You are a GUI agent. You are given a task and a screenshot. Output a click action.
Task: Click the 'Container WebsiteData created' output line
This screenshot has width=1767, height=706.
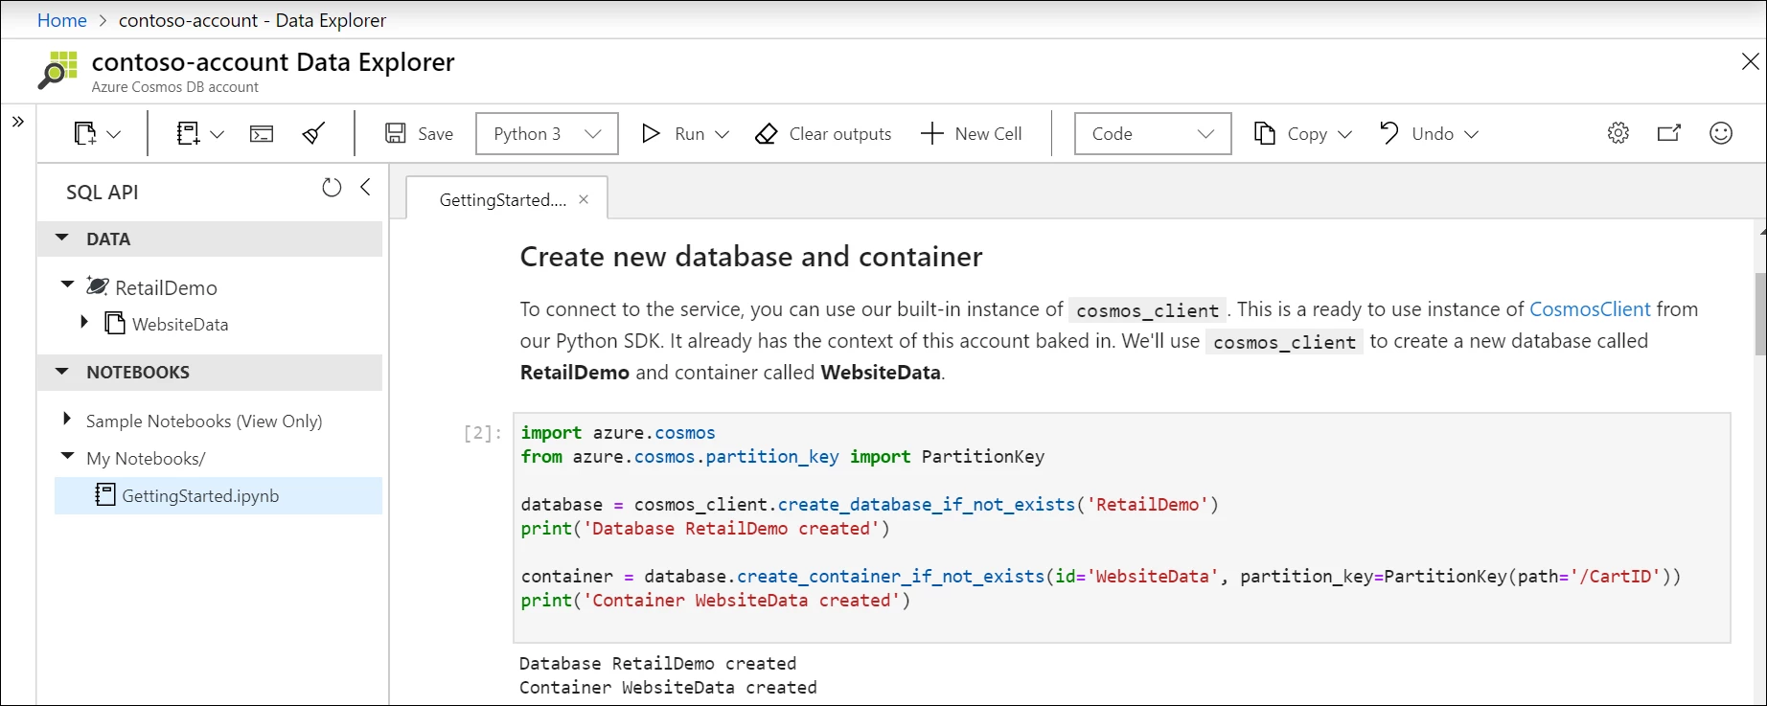pos(668,687)
